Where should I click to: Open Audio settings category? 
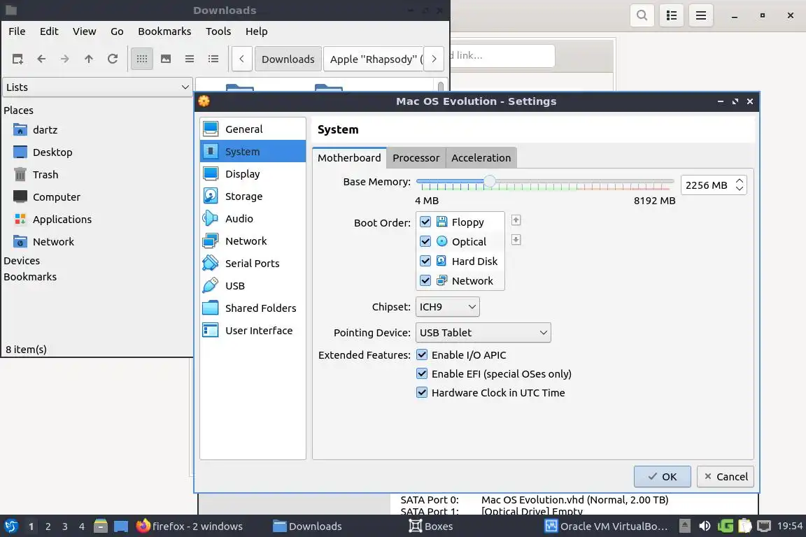[x=253, y=218]
